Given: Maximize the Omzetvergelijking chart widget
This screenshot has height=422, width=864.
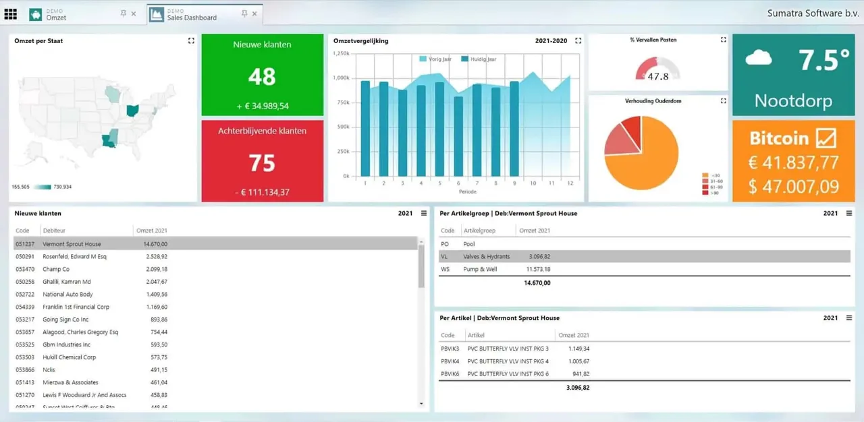Looking at the screenshot, I should [x=578, y=40].
